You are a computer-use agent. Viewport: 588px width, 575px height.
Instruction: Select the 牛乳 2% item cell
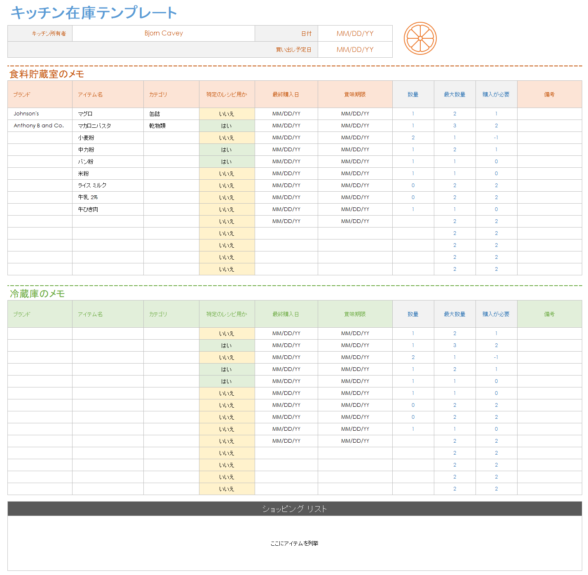point(108,197)
